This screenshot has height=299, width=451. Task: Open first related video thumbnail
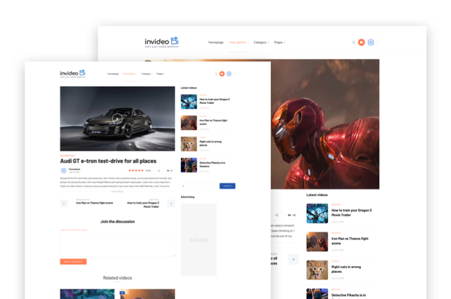87,294
